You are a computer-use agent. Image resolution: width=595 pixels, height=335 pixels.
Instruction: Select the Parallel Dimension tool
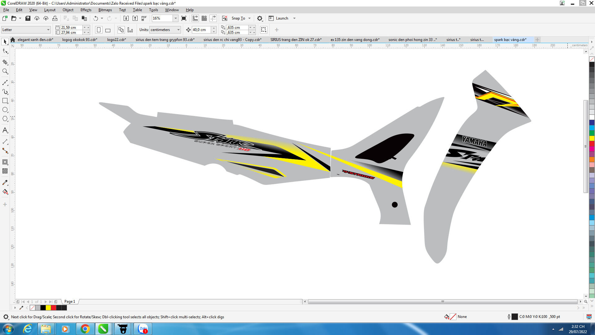[5, 141]
